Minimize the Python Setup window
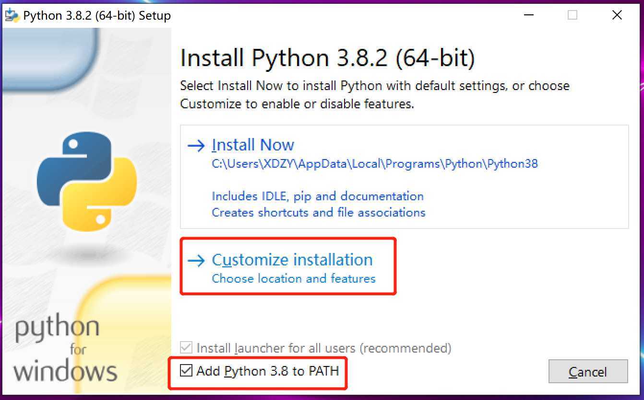 pyautogui.click(x=528, y=15)
